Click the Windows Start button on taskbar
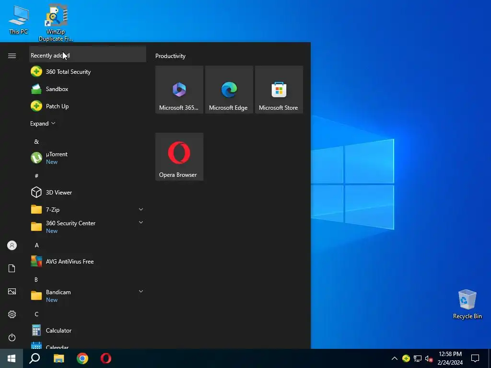 click(x=12, y=358)
